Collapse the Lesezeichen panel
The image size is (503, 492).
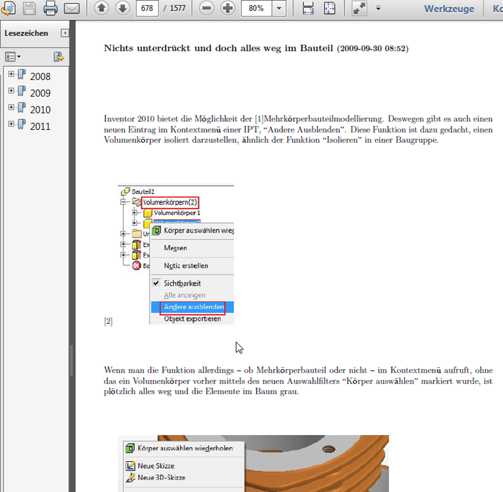coord(65,33)
